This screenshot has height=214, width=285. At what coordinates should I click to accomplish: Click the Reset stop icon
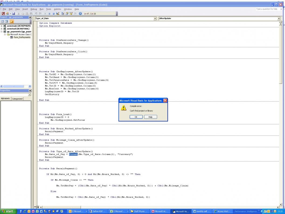pyautogui.click(x=53, y=14)
